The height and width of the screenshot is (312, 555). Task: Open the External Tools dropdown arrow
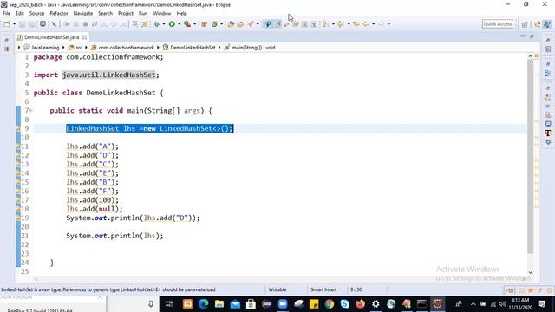(x=194, y=24)
